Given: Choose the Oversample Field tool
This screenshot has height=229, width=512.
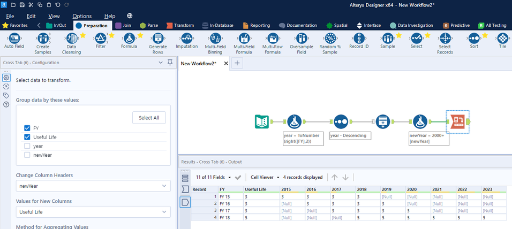Looking at the screenshot, I should (x=302, y=43).
